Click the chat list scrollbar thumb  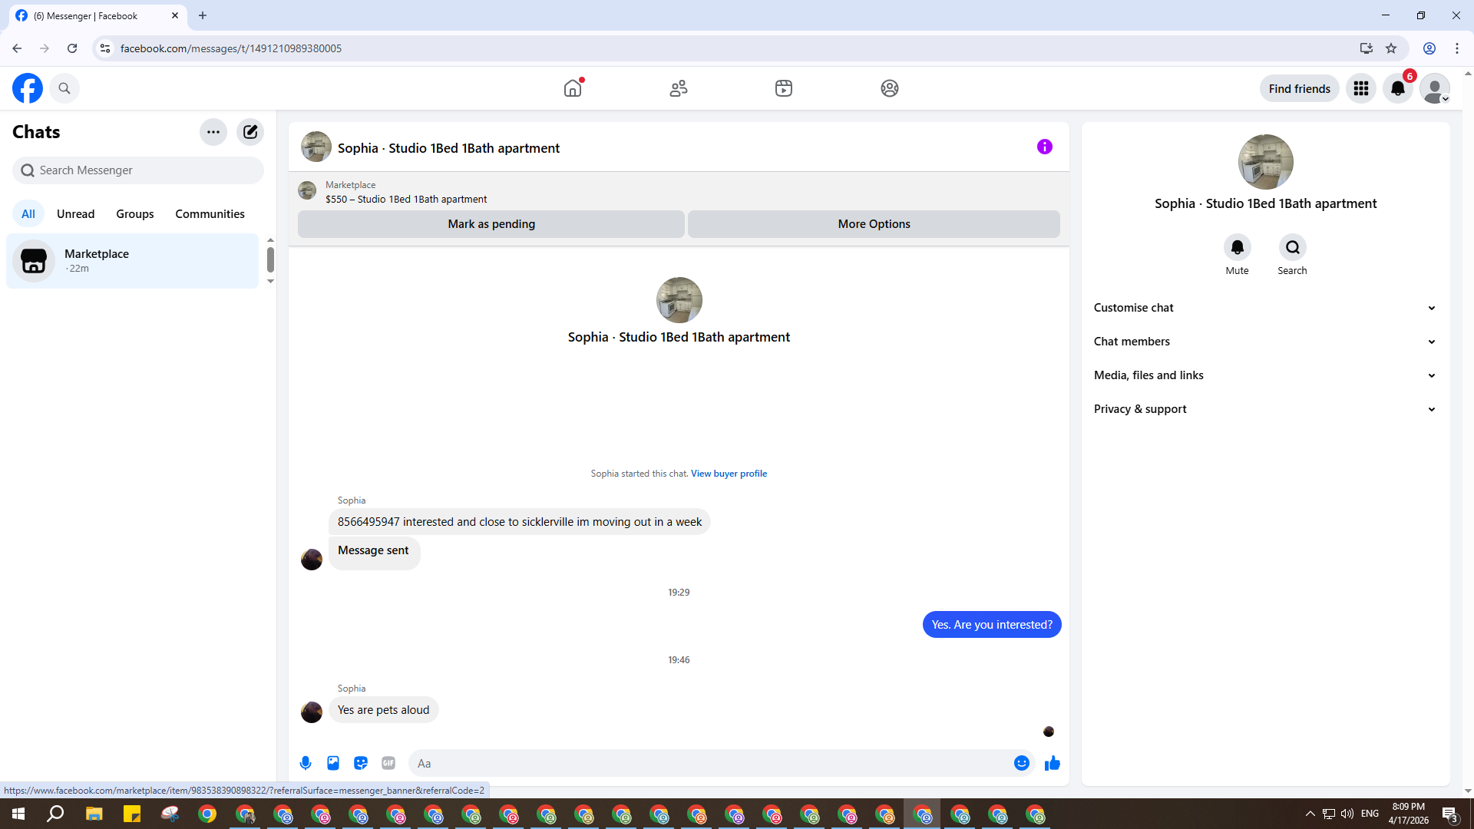click(270, 259)
